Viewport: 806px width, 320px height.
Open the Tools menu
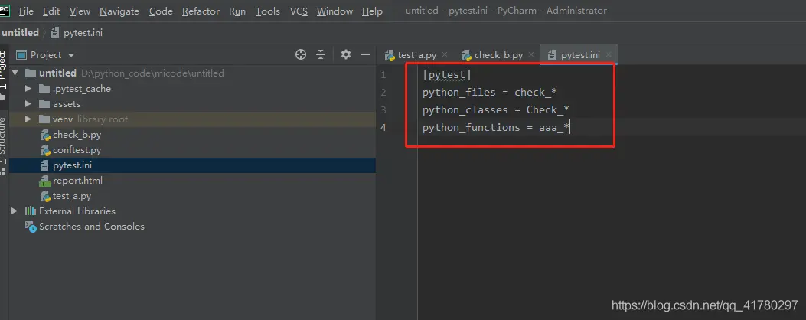267,11
